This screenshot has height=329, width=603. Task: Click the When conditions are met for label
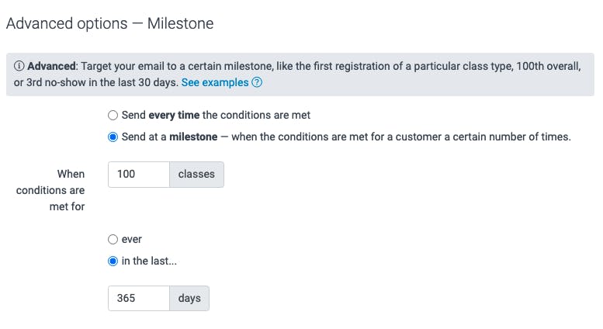point(50,190)
